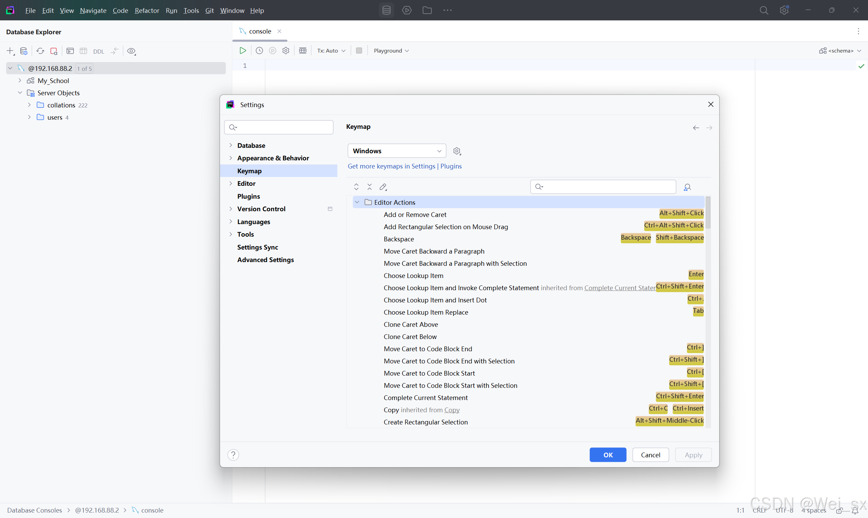Expand the Version Control settings node
Viewport: 868px width, 518px height.
pyautogui.click(x=231, y=209)
